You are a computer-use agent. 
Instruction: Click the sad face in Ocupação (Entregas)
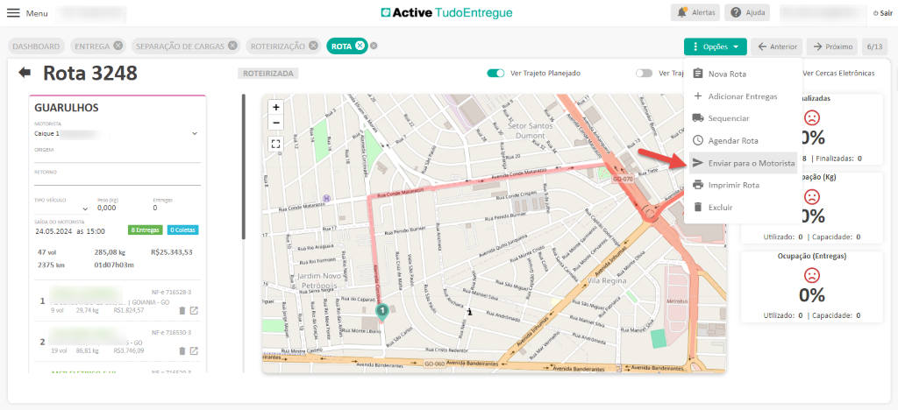pos(811,275)
